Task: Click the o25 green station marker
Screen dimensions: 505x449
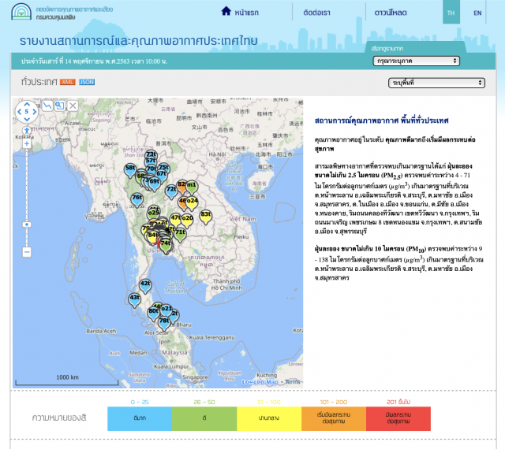Action: click(153, 216)
